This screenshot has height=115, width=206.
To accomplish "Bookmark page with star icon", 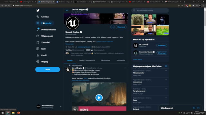I will (182, 5).
